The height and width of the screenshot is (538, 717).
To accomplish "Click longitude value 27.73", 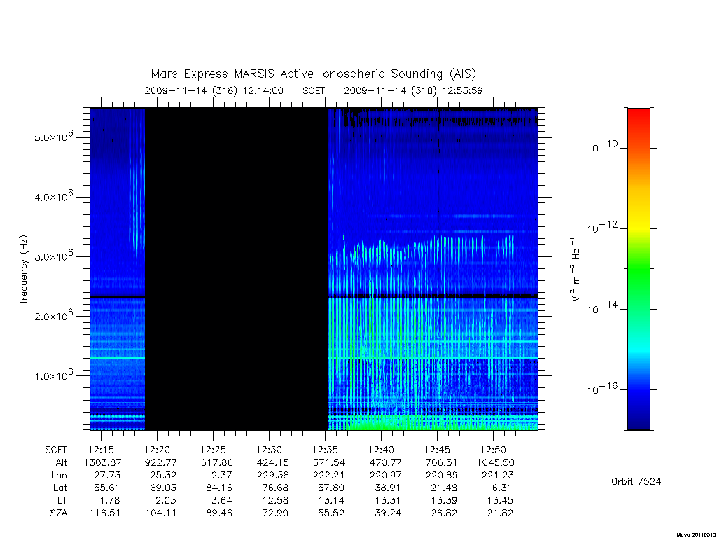I will (x=106, y=476).
